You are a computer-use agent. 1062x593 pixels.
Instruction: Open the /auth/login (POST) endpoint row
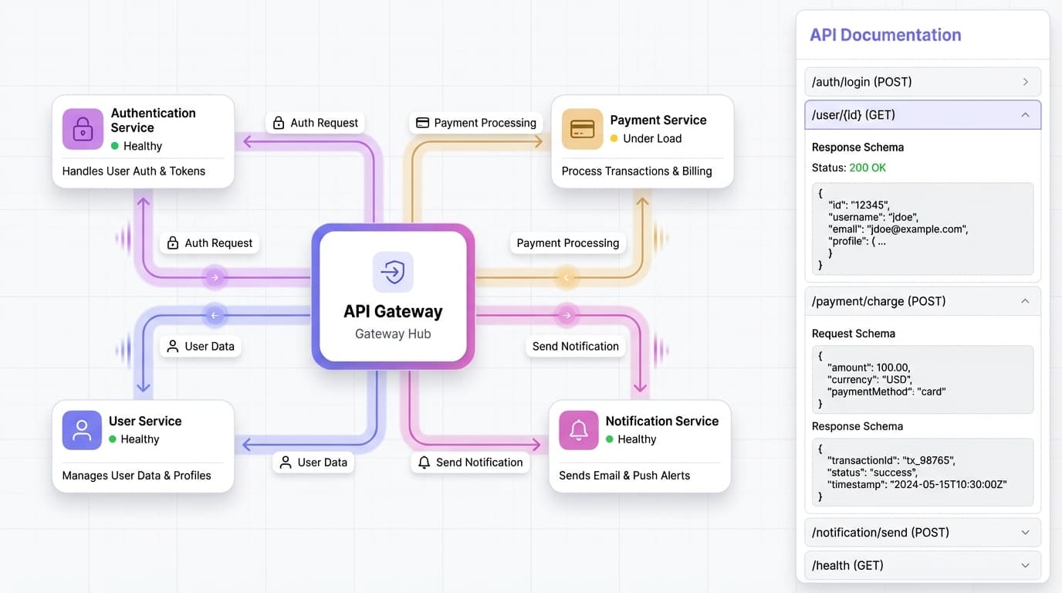tap(922, 82)
